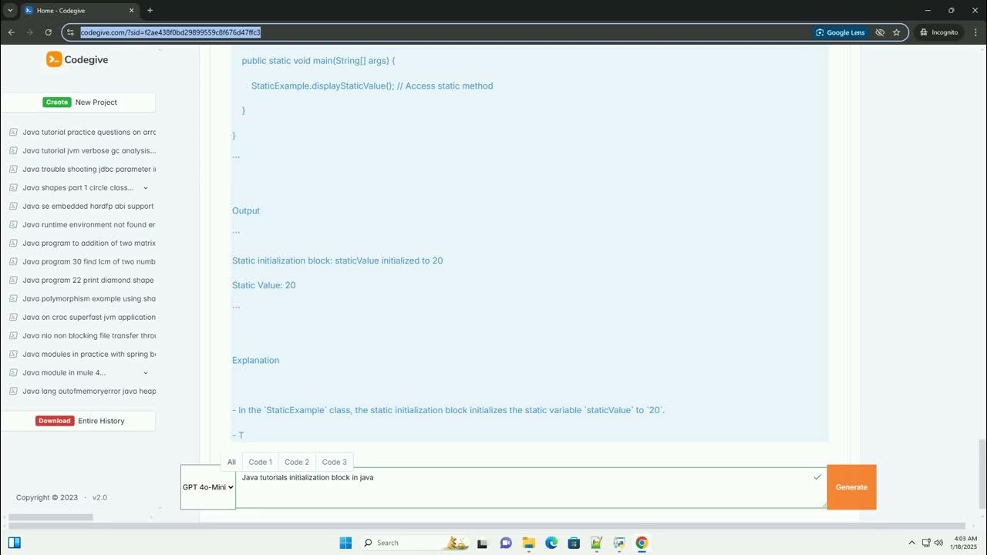Click the orange Generate button

[851, 487]
